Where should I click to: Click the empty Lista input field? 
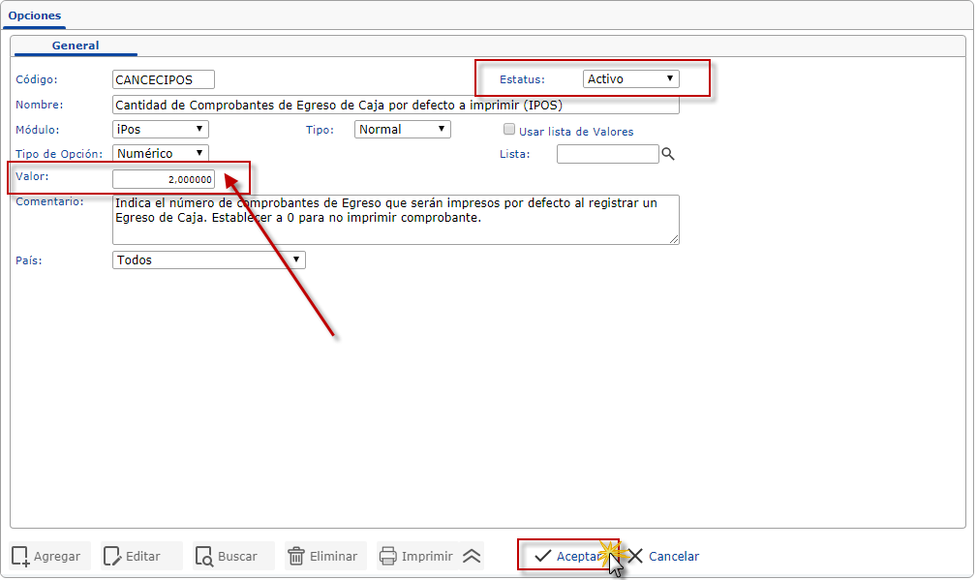coord(607,154)
